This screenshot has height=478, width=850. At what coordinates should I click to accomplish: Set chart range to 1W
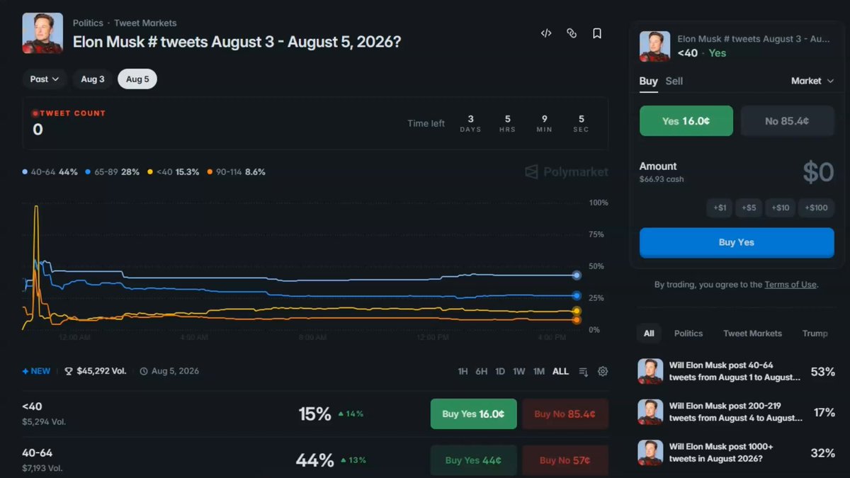pyautogui.click(x=519, y=371)
